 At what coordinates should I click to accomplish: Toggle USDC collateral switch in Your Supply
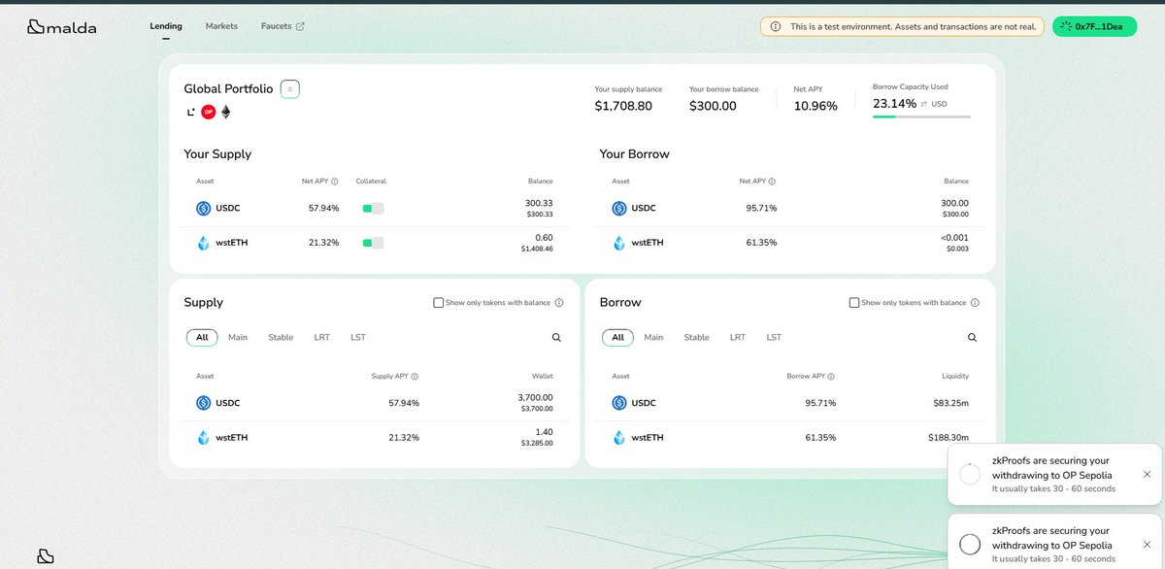(x=373, y=208)
